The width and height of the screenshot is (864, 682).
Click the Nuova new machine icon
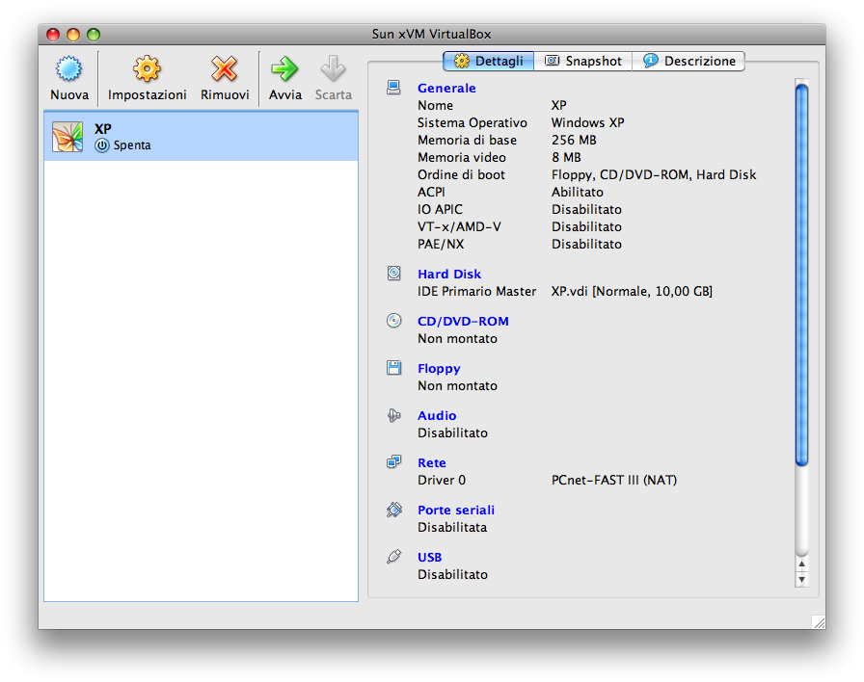(x=68, y=68)
